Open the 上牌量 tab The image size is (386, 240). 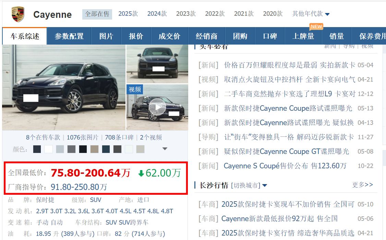point(303,36)
